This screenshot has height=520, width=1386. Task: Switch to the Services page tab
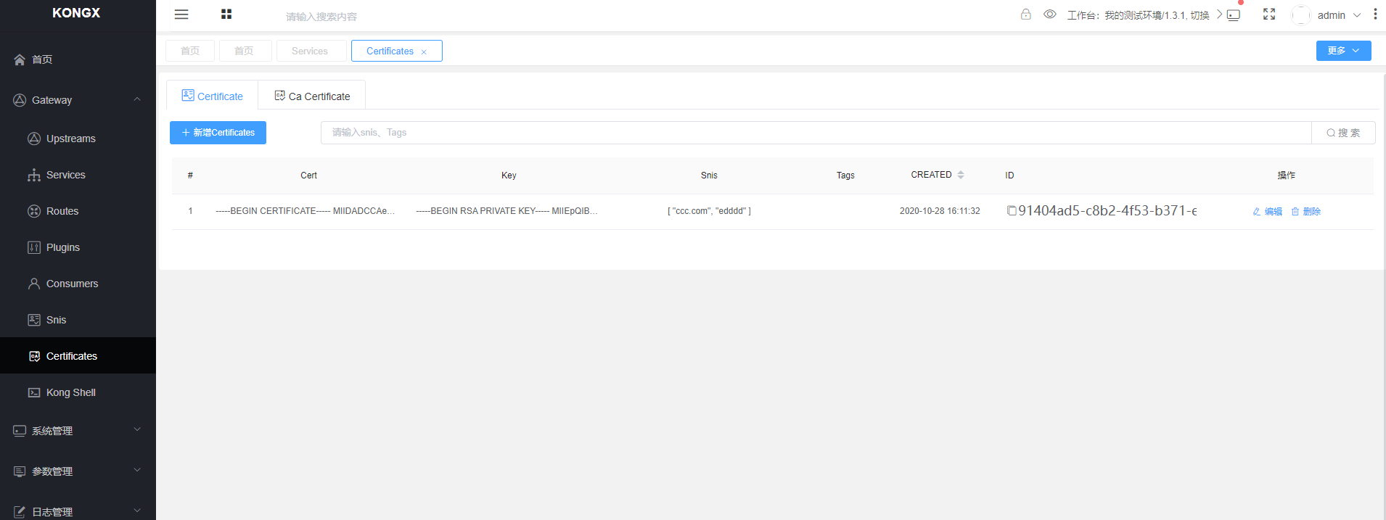(x=310, y=51)
